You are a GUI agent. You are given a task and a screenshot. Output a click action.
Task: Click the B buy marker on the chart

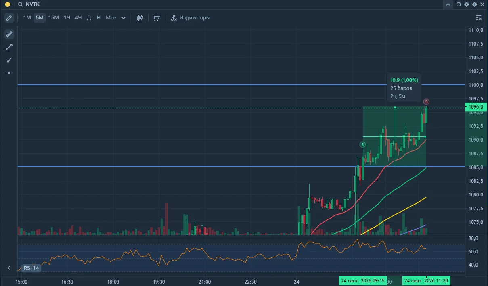(x=362, y=144)
